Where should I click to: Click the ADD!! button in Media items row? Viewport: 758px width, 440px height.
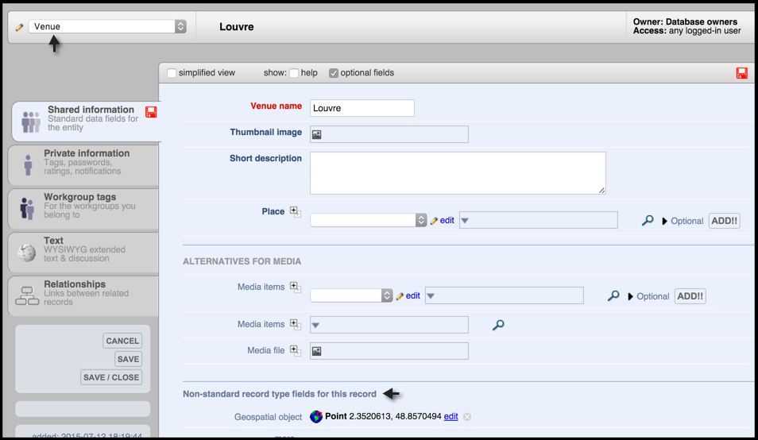pos(690,296)
